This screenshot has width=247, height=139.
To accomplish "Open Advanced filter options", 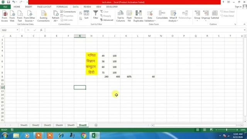I will 107,20.
